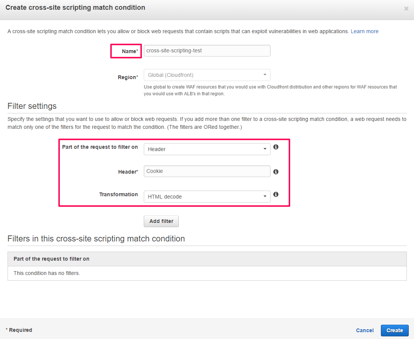This screenshot has width=414, height=339.
Task: Click the Transformation label text
Action: click(x=119, y=194)
